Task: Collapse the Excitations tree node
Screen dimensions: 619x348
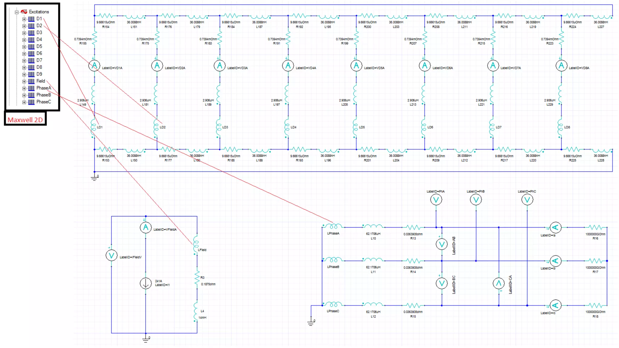Action: coord(17,12)
